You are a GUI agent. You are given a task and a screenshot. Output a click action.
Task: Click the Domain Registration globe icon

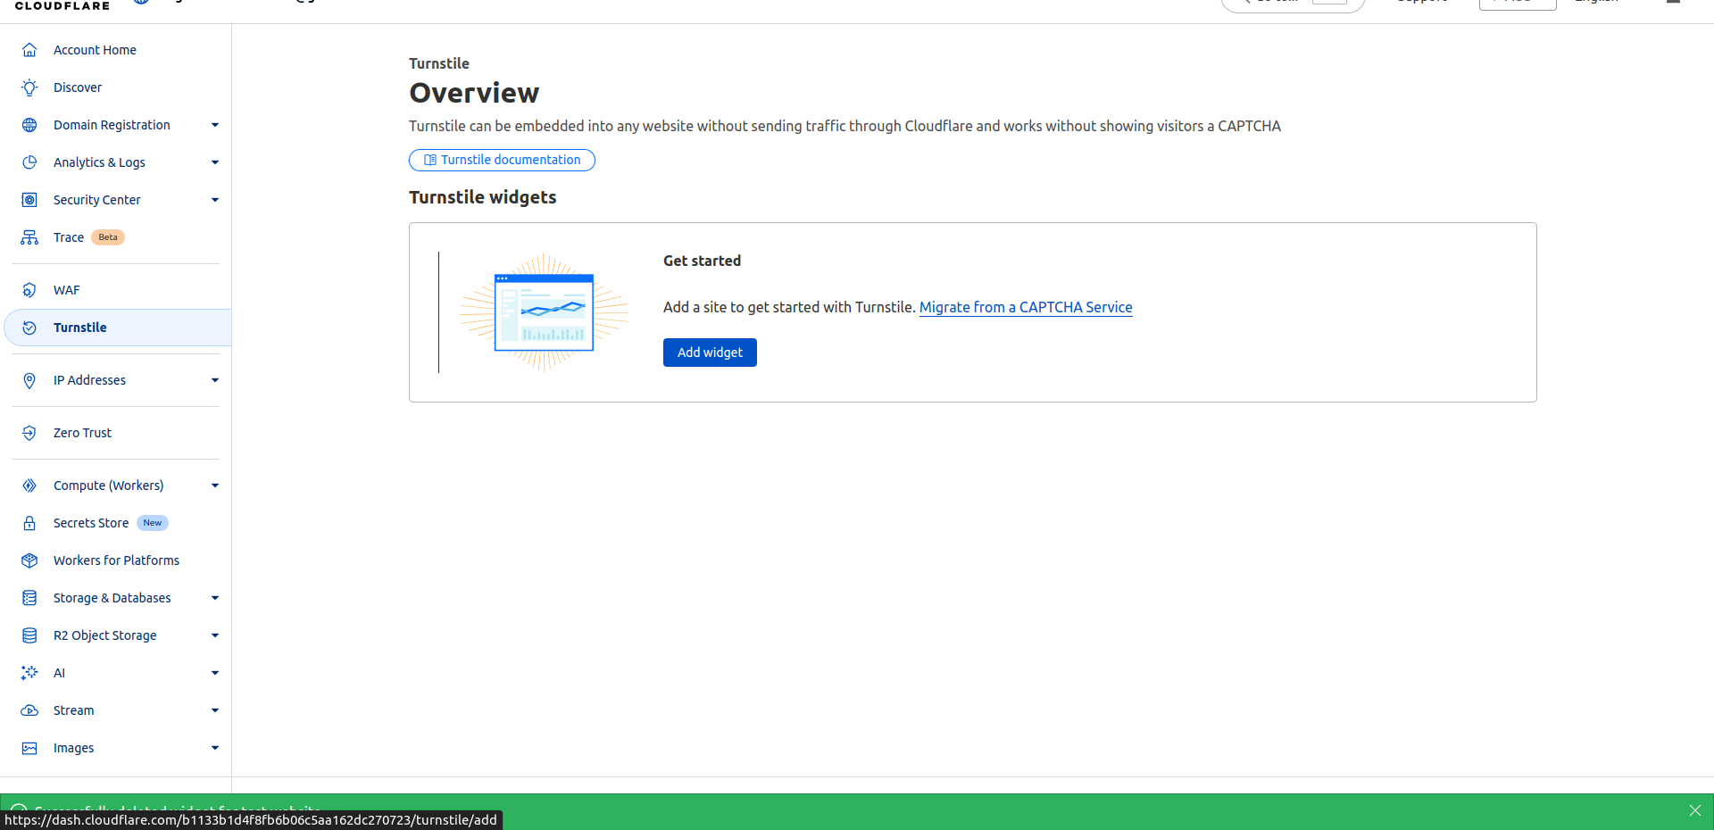tap(29, 125)
